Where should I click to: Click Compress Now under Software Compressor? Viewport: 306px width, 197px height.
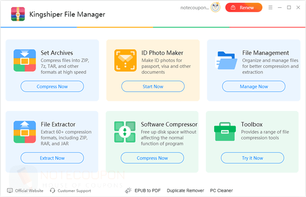coord(152,158)
